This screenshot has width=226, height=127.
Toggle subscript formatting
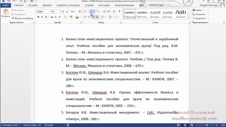coord(56,17)
